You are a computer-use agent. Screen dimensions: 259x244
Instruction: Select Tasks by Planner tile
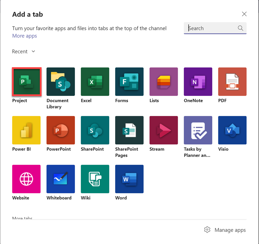pyautogui.click(x=198, y=130)
